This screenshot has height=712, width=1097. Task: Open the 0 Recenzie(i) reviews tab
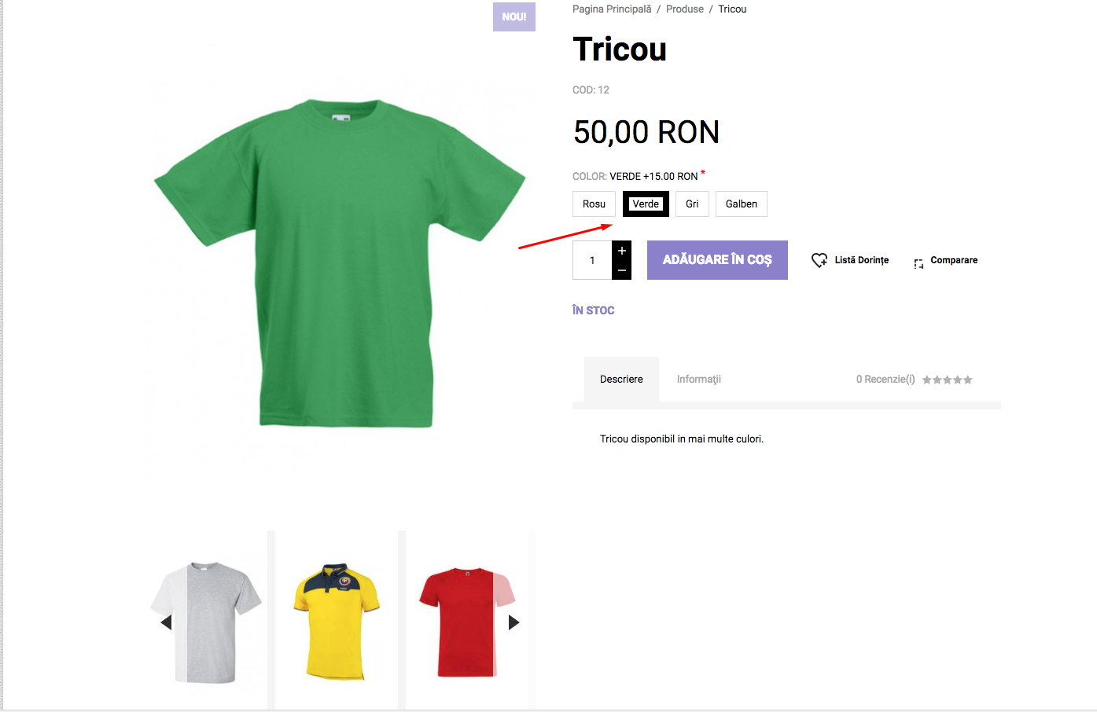click(885, 380)
